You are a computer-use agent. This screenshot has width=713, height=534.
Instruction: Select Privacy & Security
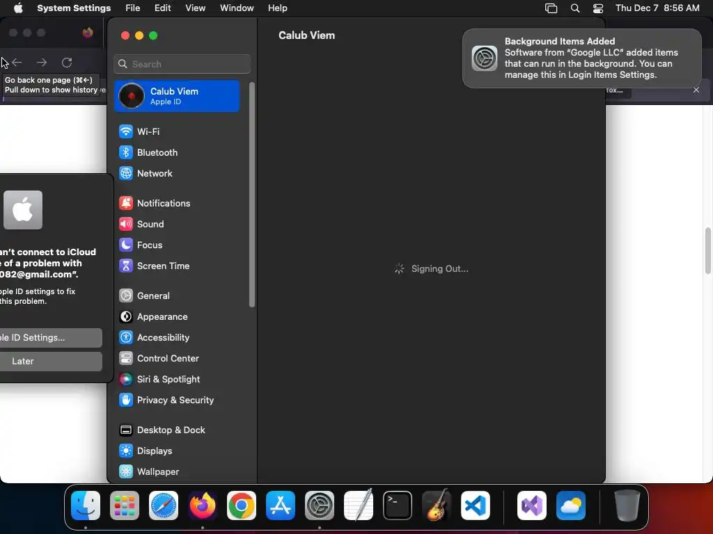click(x=178, y=400)
